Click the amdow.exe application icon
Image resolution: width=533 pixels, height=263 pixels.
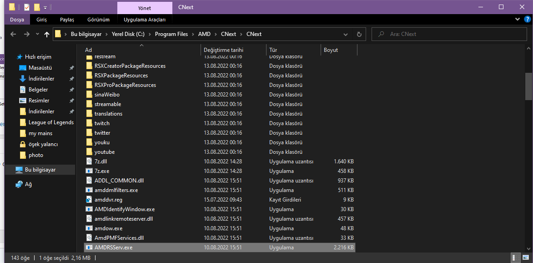(89, 228)
